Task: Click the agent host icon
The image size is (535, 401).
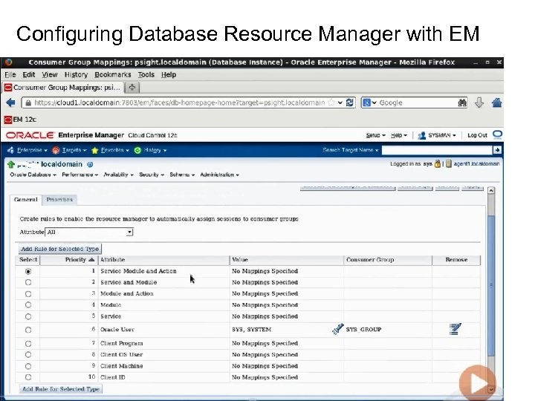Action: (x=449, y=163)
